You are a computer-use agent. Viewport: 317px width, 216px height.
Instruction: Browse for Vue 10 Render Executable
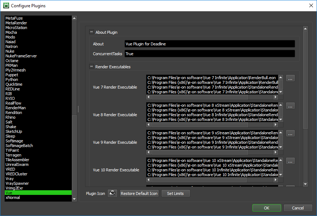click(290, 161)
